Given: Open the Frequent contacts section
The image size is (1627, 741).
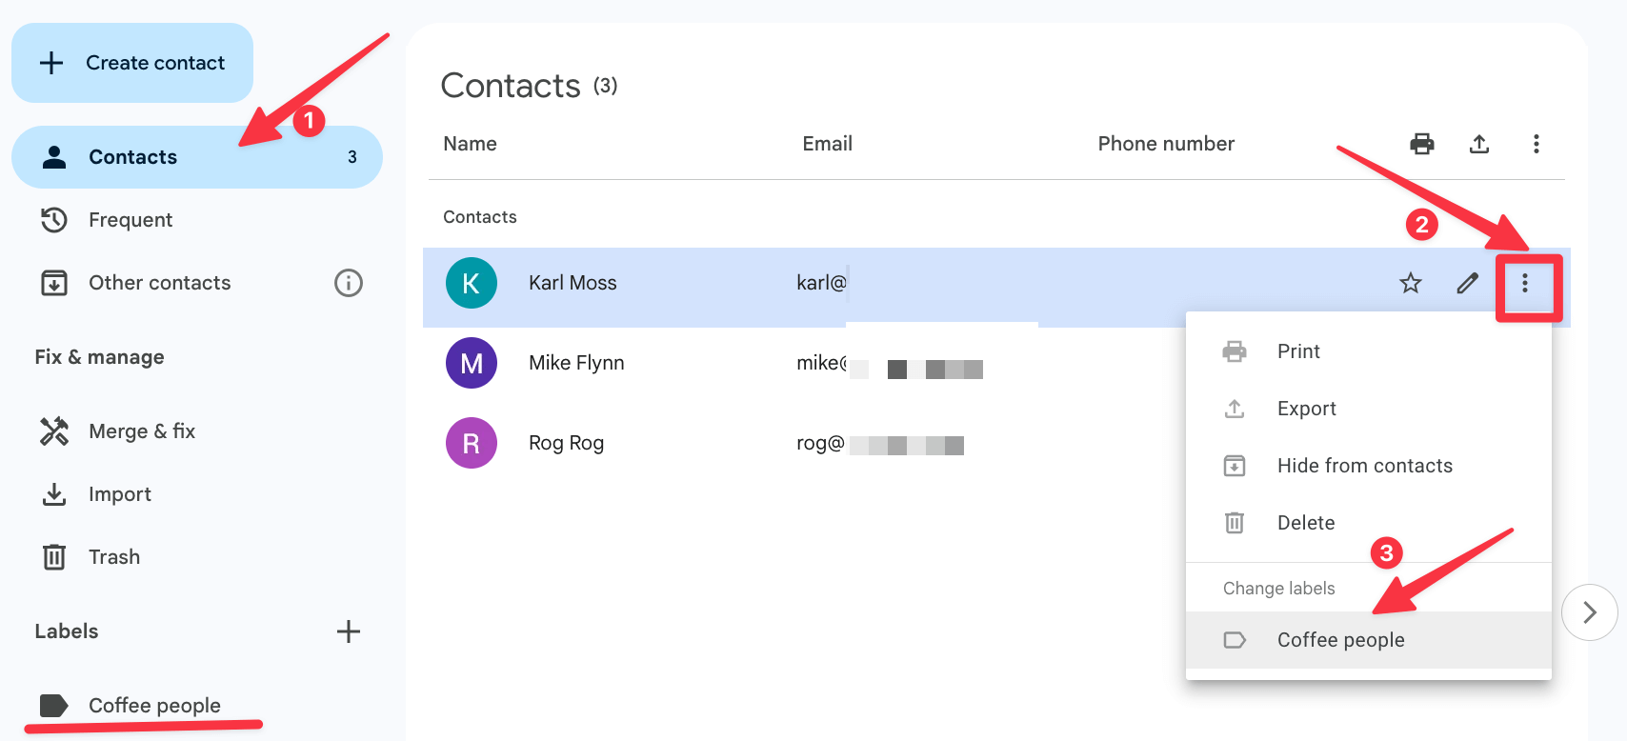Looking at the screenshot, I should click(x=131, y=220).
